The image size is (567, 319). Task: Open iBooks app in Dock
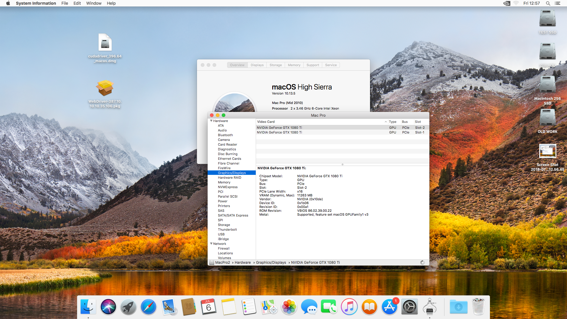369,307
